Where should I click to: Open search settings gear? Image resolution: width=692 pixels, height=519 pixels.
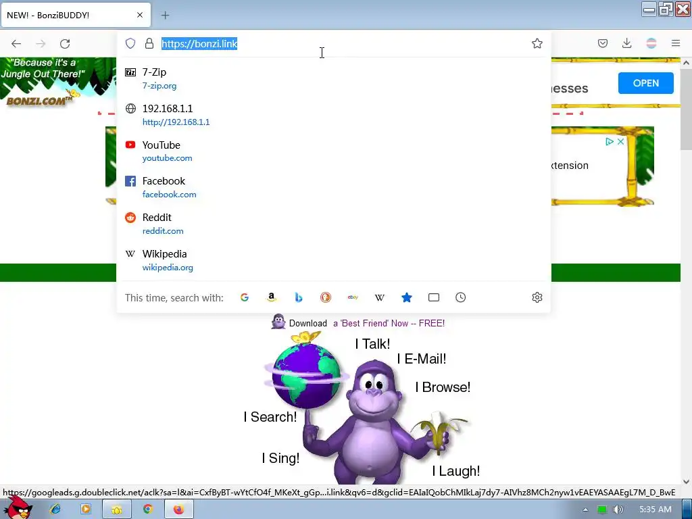[537, 297]
